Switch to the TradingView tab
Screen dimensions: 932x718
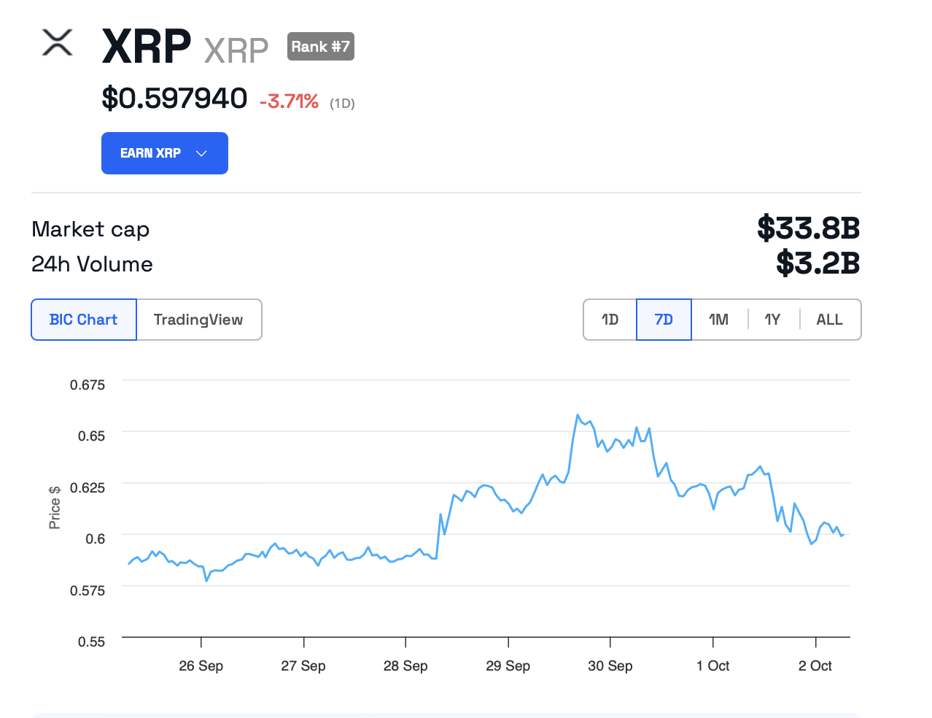tap(198, 320)
